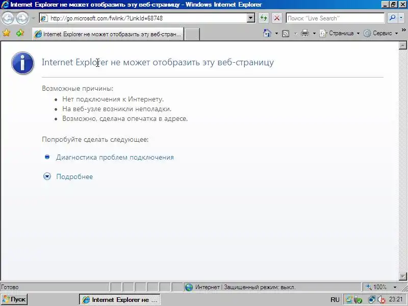Screen dimensions: 408x306
Task: Go back with the Back arrow button
Action: coord(8,18)
